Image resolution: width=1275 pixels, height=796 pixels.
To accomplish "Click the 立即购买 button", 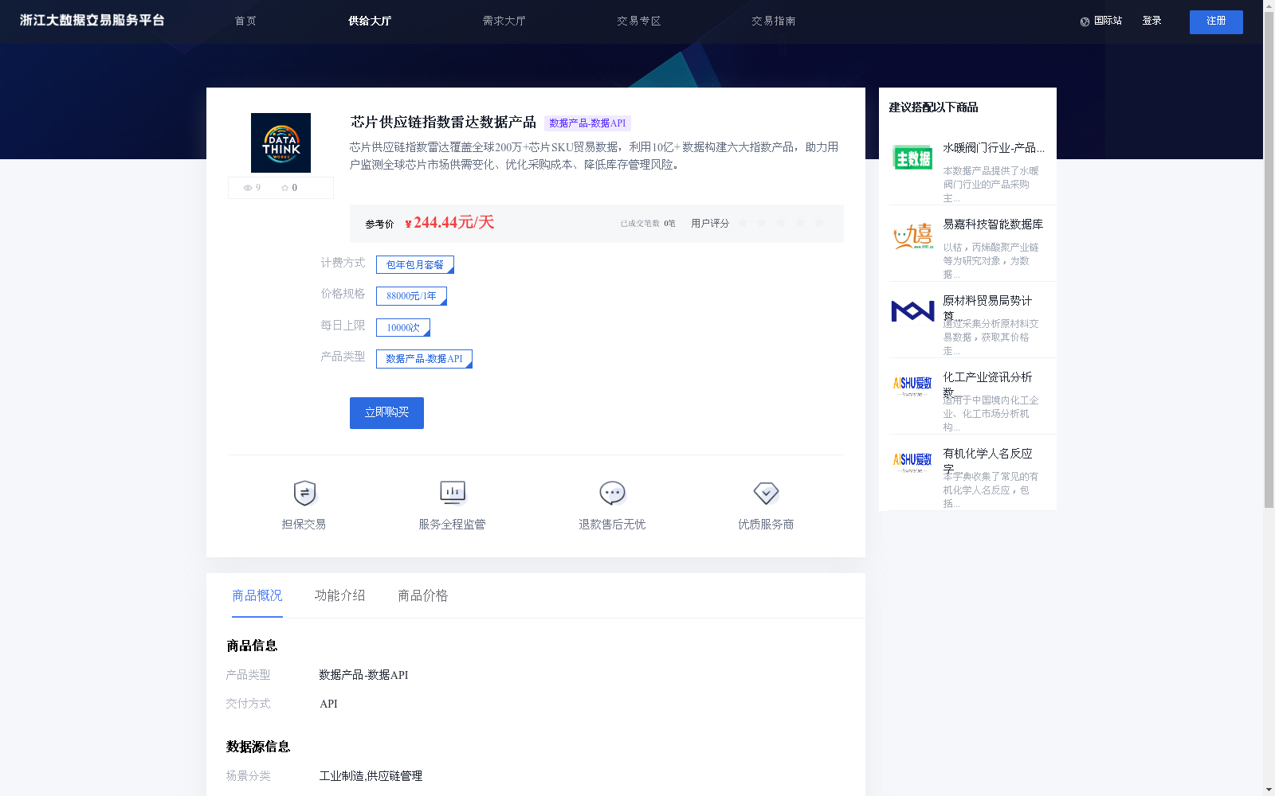I will [386, 413].
